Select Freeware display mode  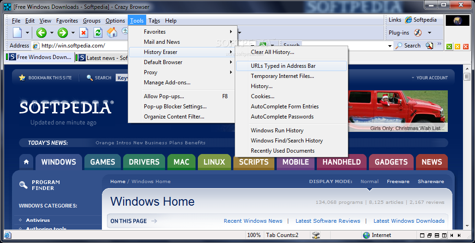(x=398, y=182)
